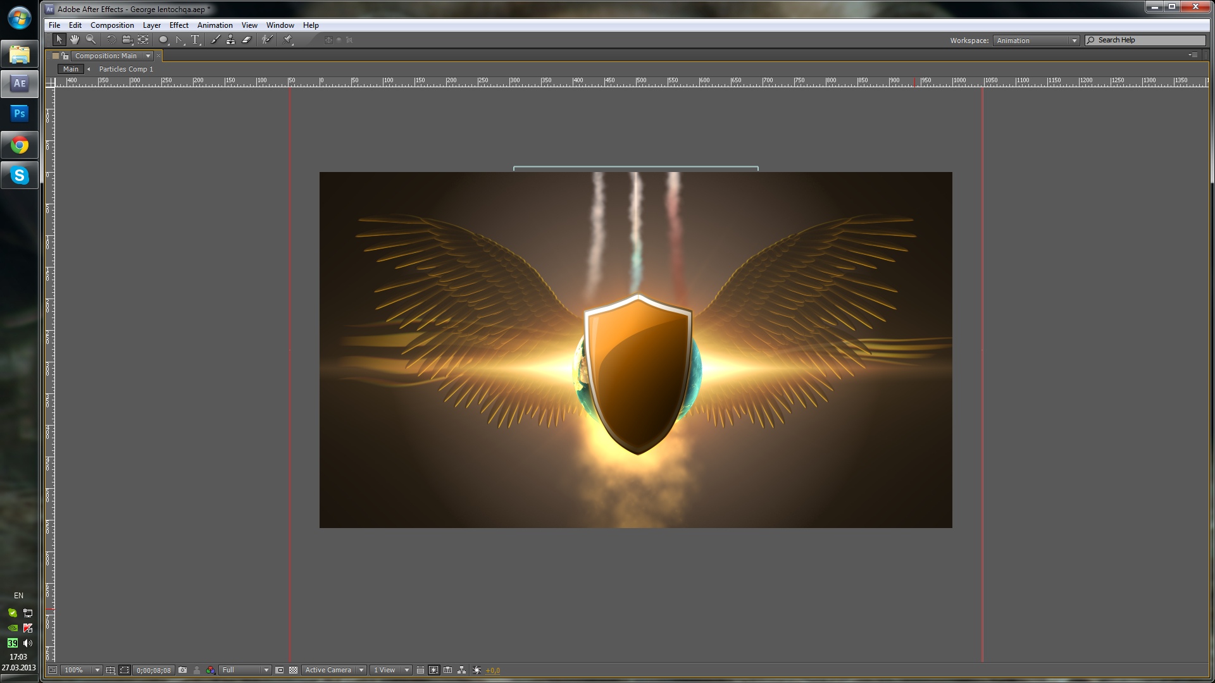Take a snapshot with camera icon

[x=183, y=670]
